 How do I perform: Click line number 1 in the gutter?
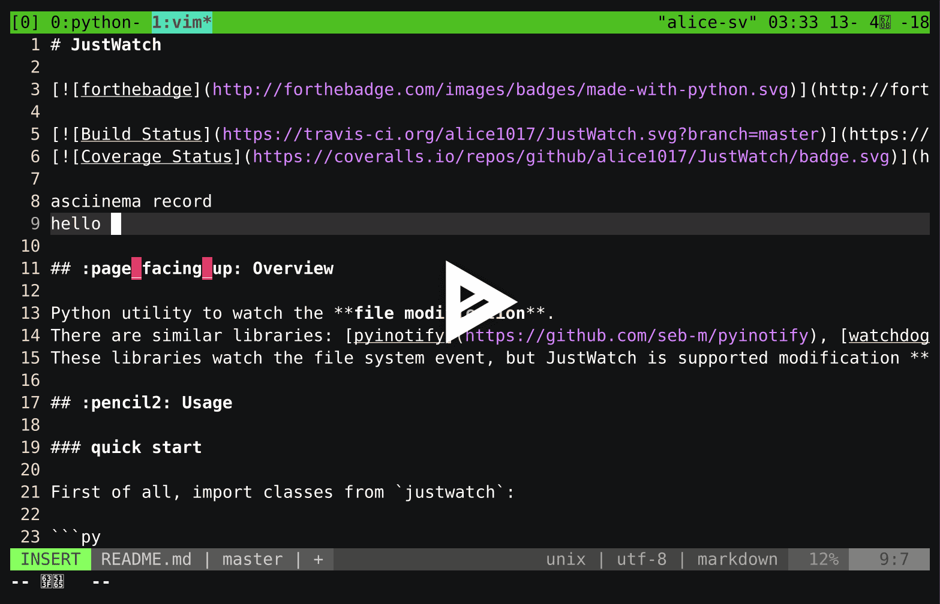[35, 45]
